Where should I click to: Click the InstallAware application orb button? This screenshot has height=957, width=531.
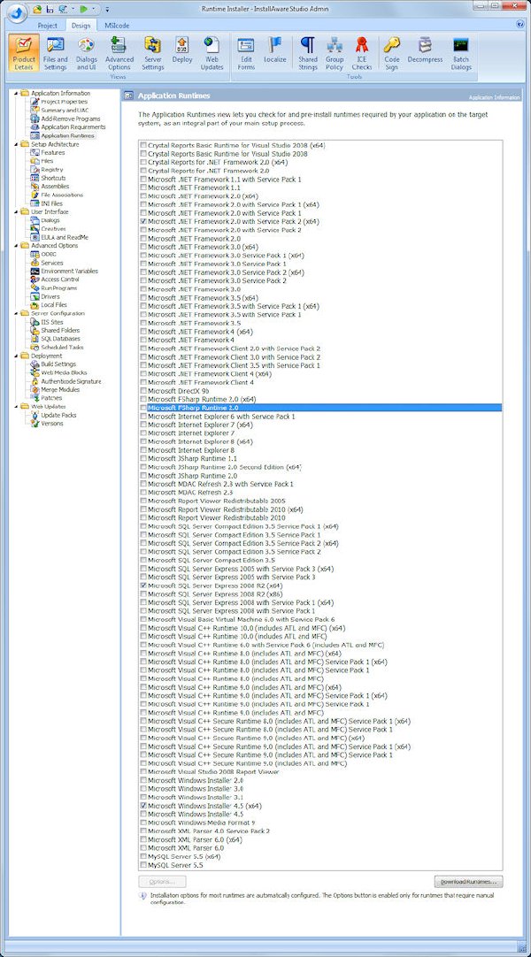point(17,11)
